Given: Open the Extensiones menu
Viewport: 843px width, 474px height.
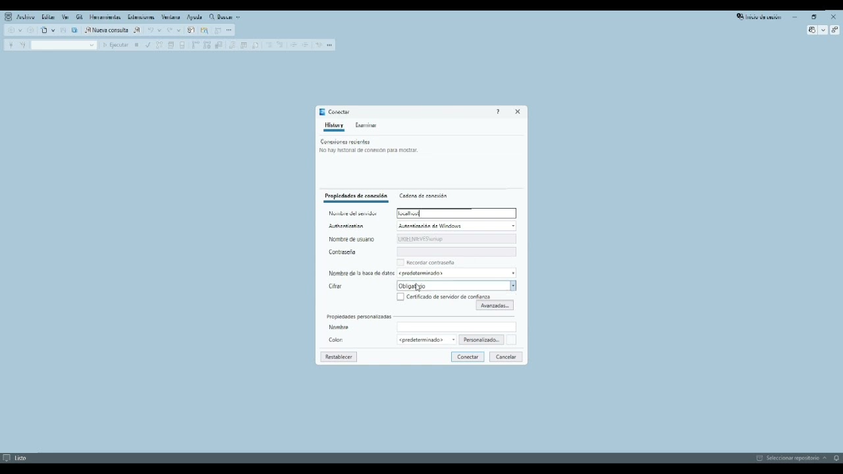Looking at the screenshot, I should click(141, 17).
